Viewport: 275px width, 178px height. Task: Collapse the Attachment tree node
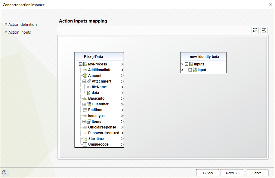[x=84, y=81]
